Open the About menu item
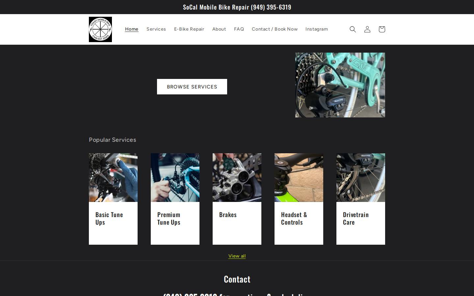The image size is (474, 296). pyautogui.click(x=219, y=29)
